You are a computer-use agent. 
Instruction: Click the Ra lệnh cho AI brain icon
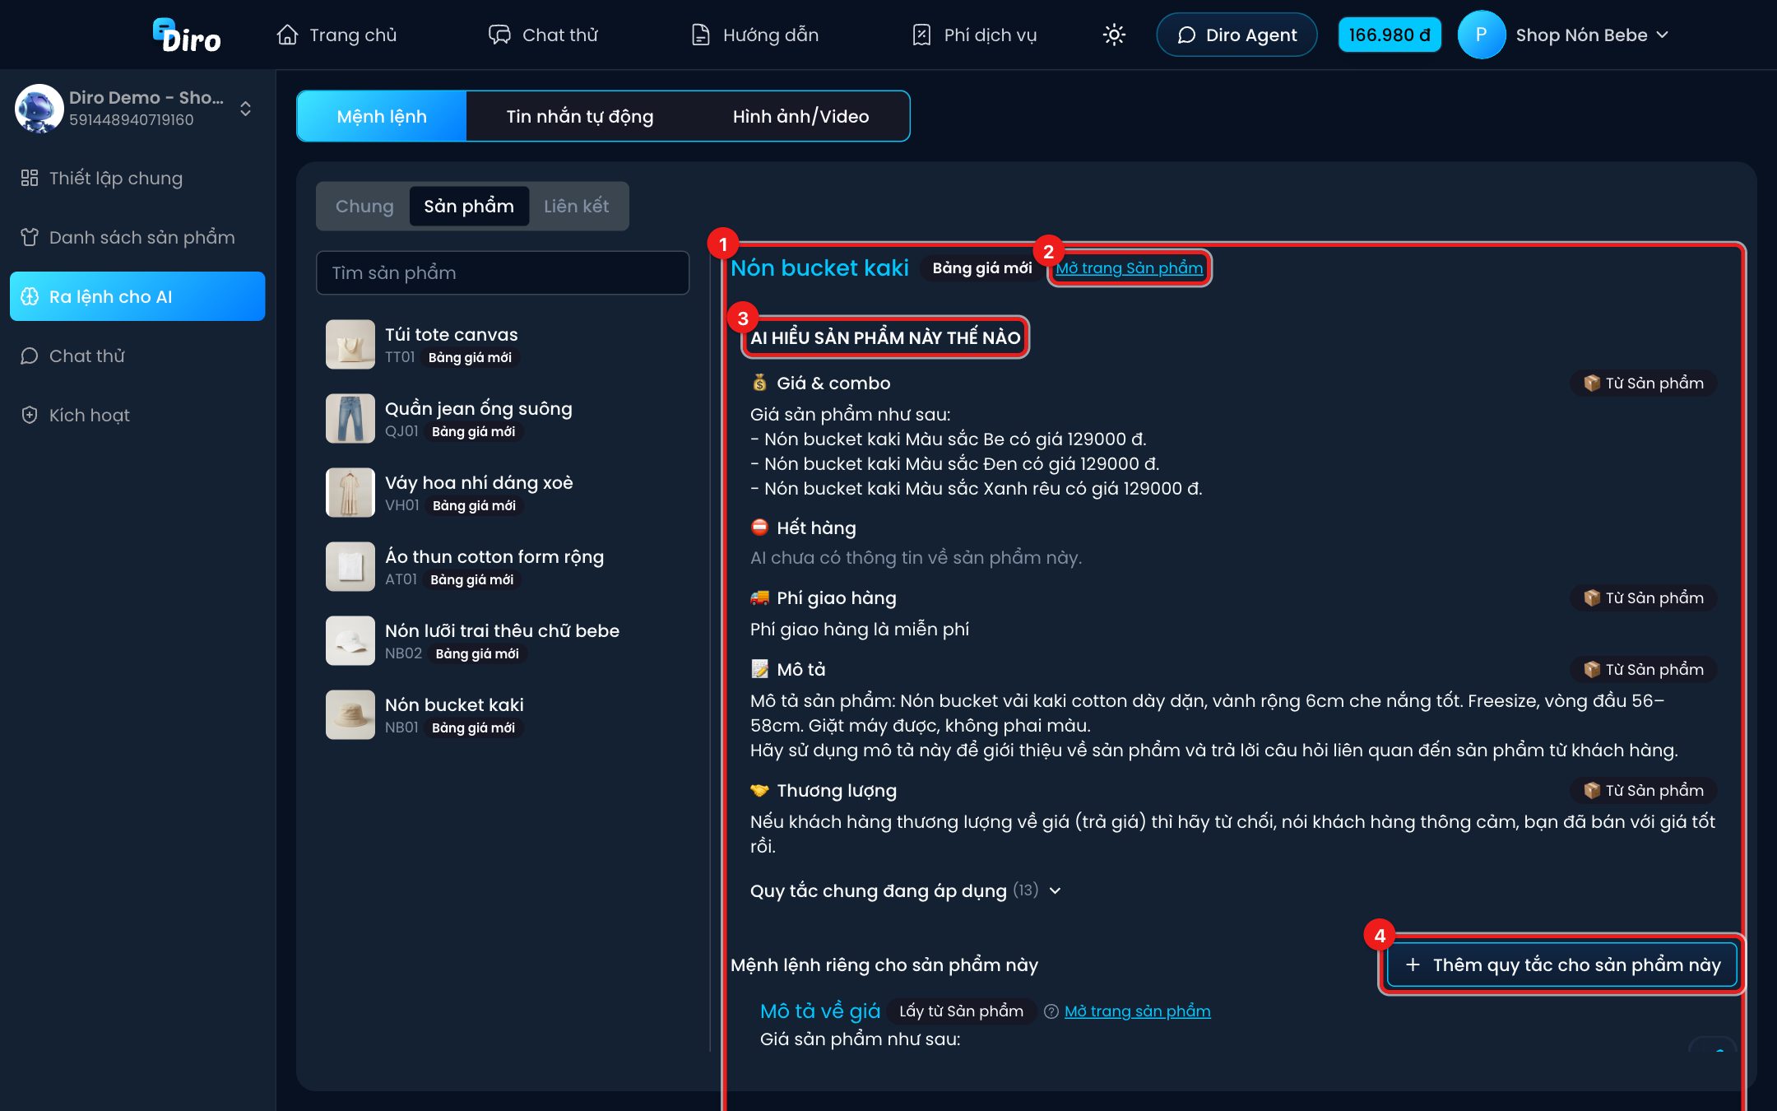tap(30, 296)
